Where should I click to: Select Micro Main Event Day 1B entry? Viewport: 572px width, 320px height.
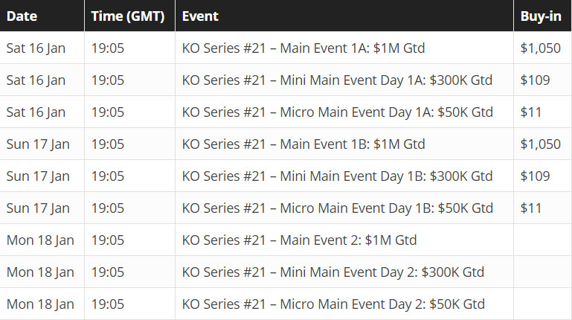[x=286, y=208]
